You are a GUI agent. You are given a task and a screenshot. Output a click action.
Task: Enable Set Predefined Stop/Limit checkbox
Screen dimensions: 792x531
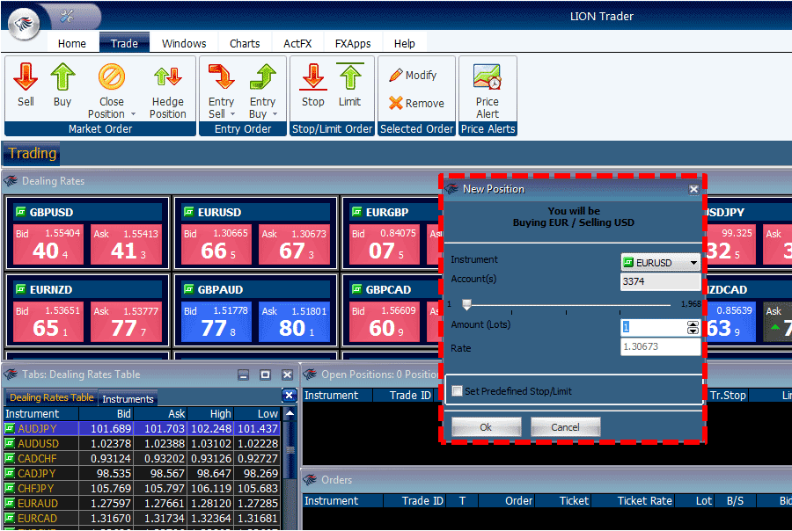(457, 390)
